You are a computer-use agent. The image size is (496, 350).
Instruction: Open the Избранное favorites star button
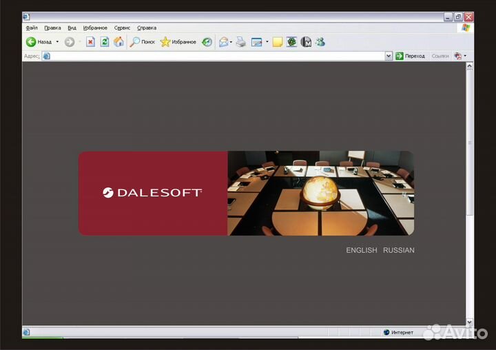pyautogui.click(x=178, y=42)
